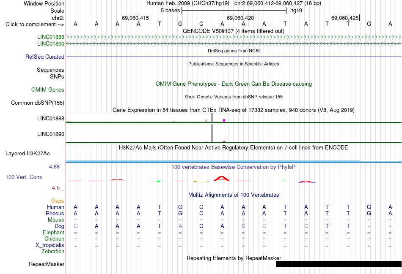This screenshot has height=274, width=402.
Task: Select the Mouse species row label
Action: point(56,220)
